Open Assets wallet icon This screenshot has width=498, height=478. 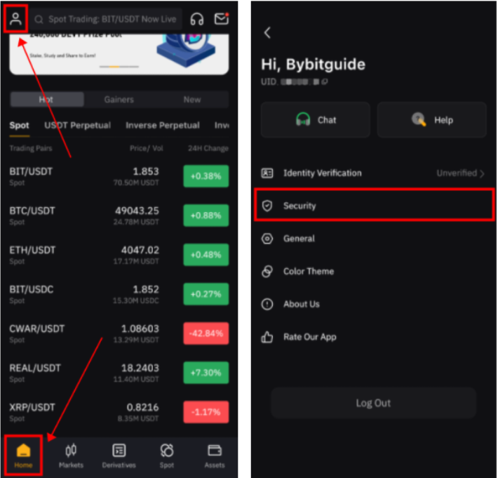coord(215,456)
